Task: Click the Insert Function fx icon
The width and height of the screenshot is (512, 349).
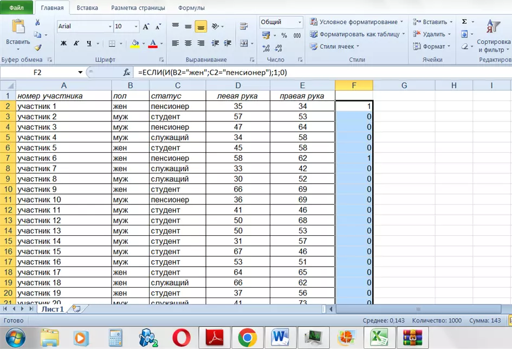Action: [x=127, y=72]
